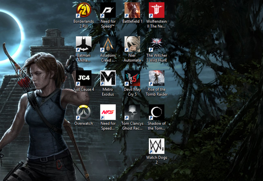The width and height of the screenshot is (263, 181).
Task: Select the Battlefield 1 shortcut icon
Action: pos(132,10)
